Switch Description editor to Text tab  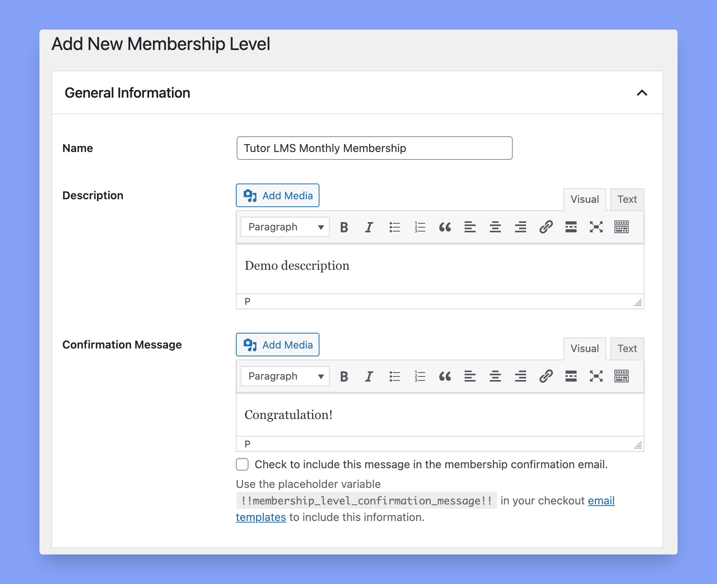[x=627, y=199]
